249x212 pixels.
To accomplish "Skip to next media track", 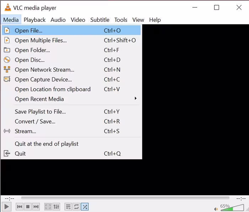I will pos(36,207).
